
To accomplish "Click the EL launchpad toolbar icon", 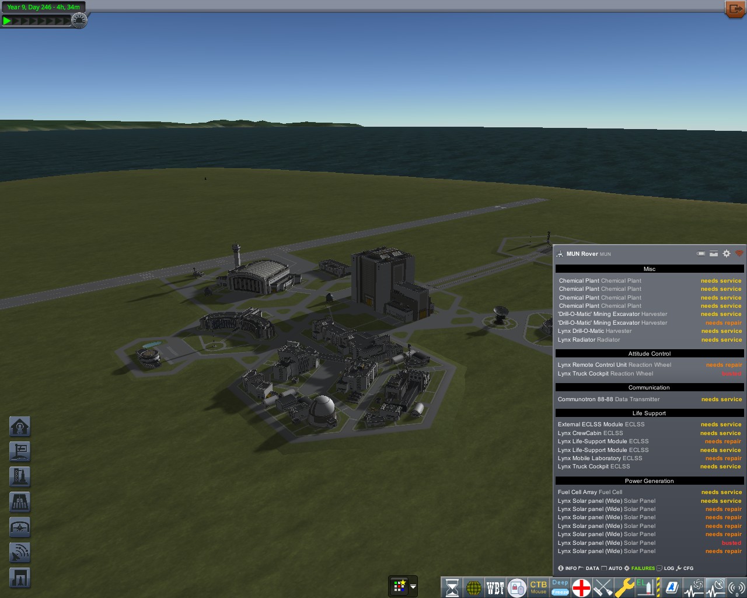I will pyautogui.click(x=646, y=587).
